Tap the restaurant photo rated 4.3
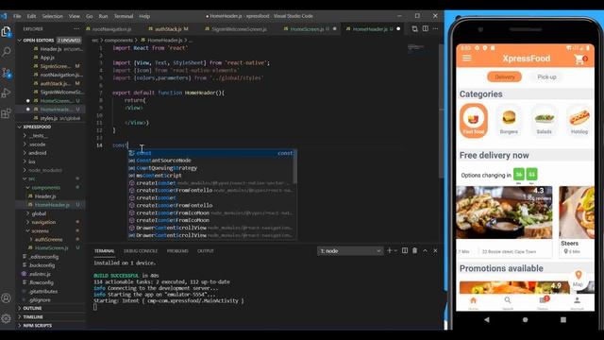The height and width of the screenshot is (340, 604). point(504,212)
